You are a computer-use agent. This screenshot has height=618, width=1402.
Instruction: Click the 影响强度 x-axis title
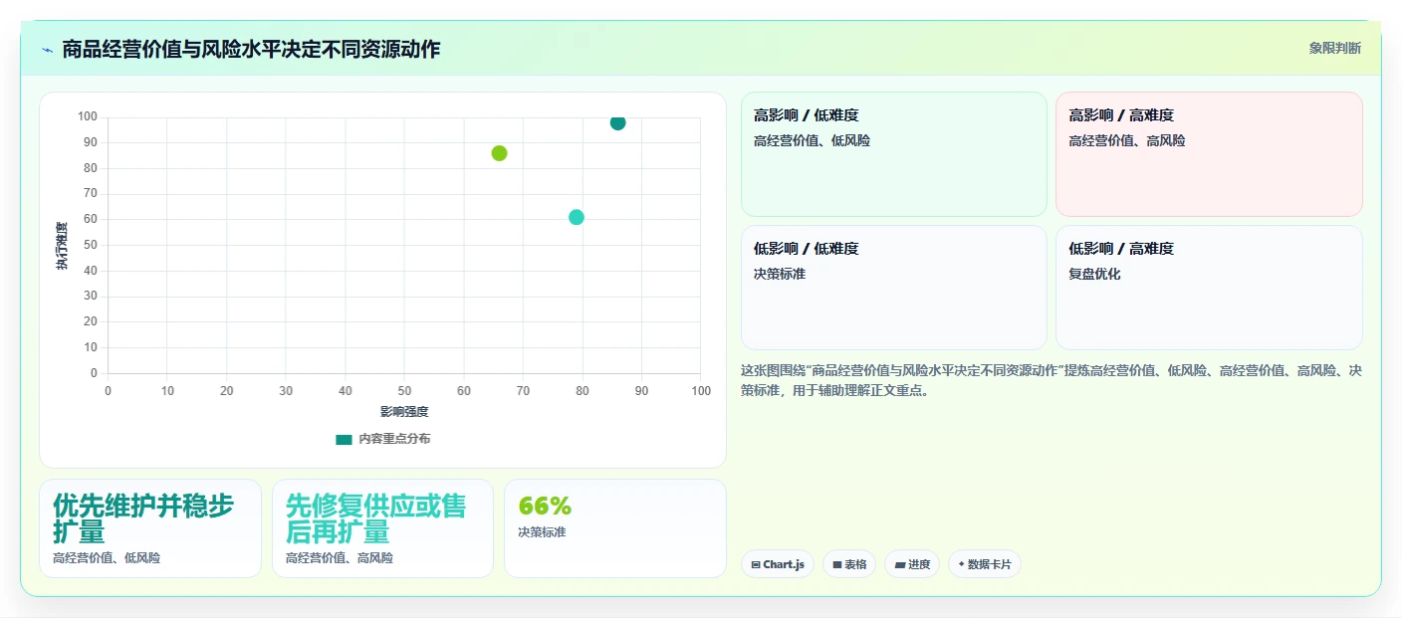[404, 412]
